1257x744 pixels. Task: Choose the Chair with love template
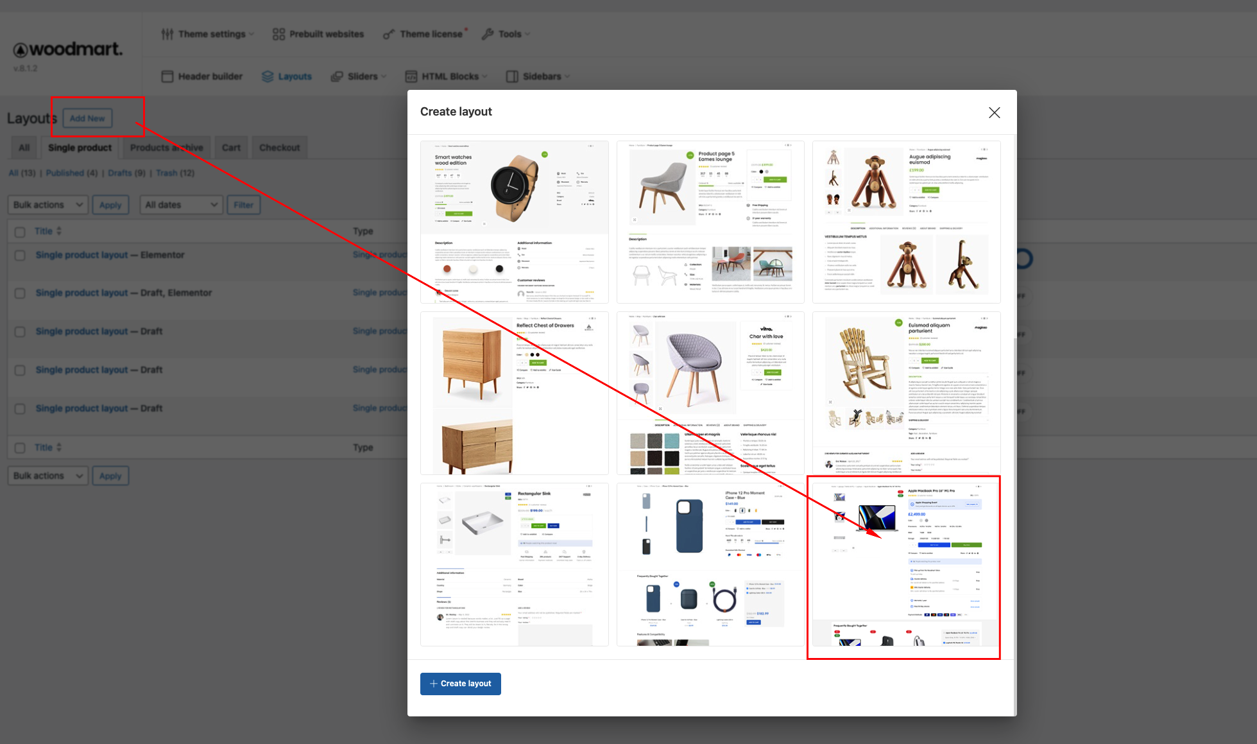coord(710,394)
